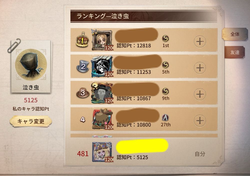Image resolution: width=250 pixels, height=176 pixels.
Task: Open rank 1 player's avatar portrait
Action: pos(102,40)
